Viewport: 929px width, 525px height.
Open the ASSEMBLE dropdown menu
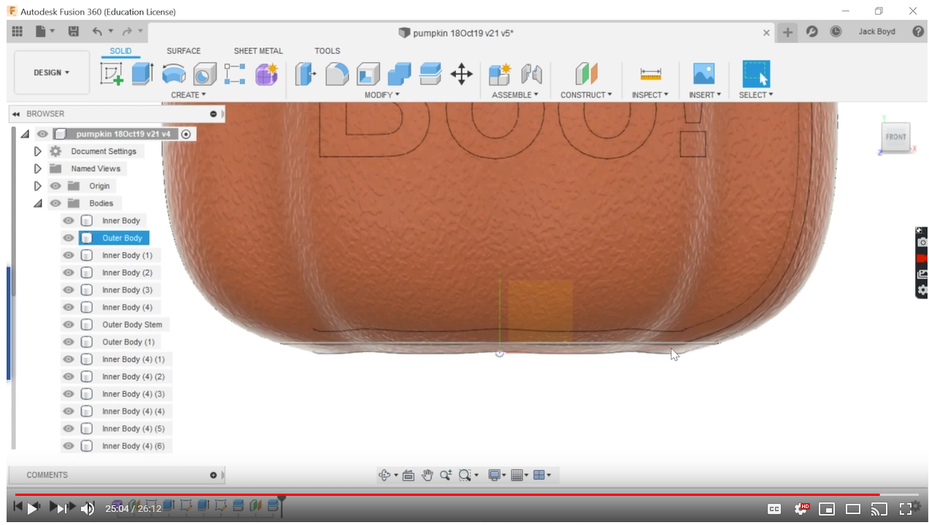tap(515, 95)
